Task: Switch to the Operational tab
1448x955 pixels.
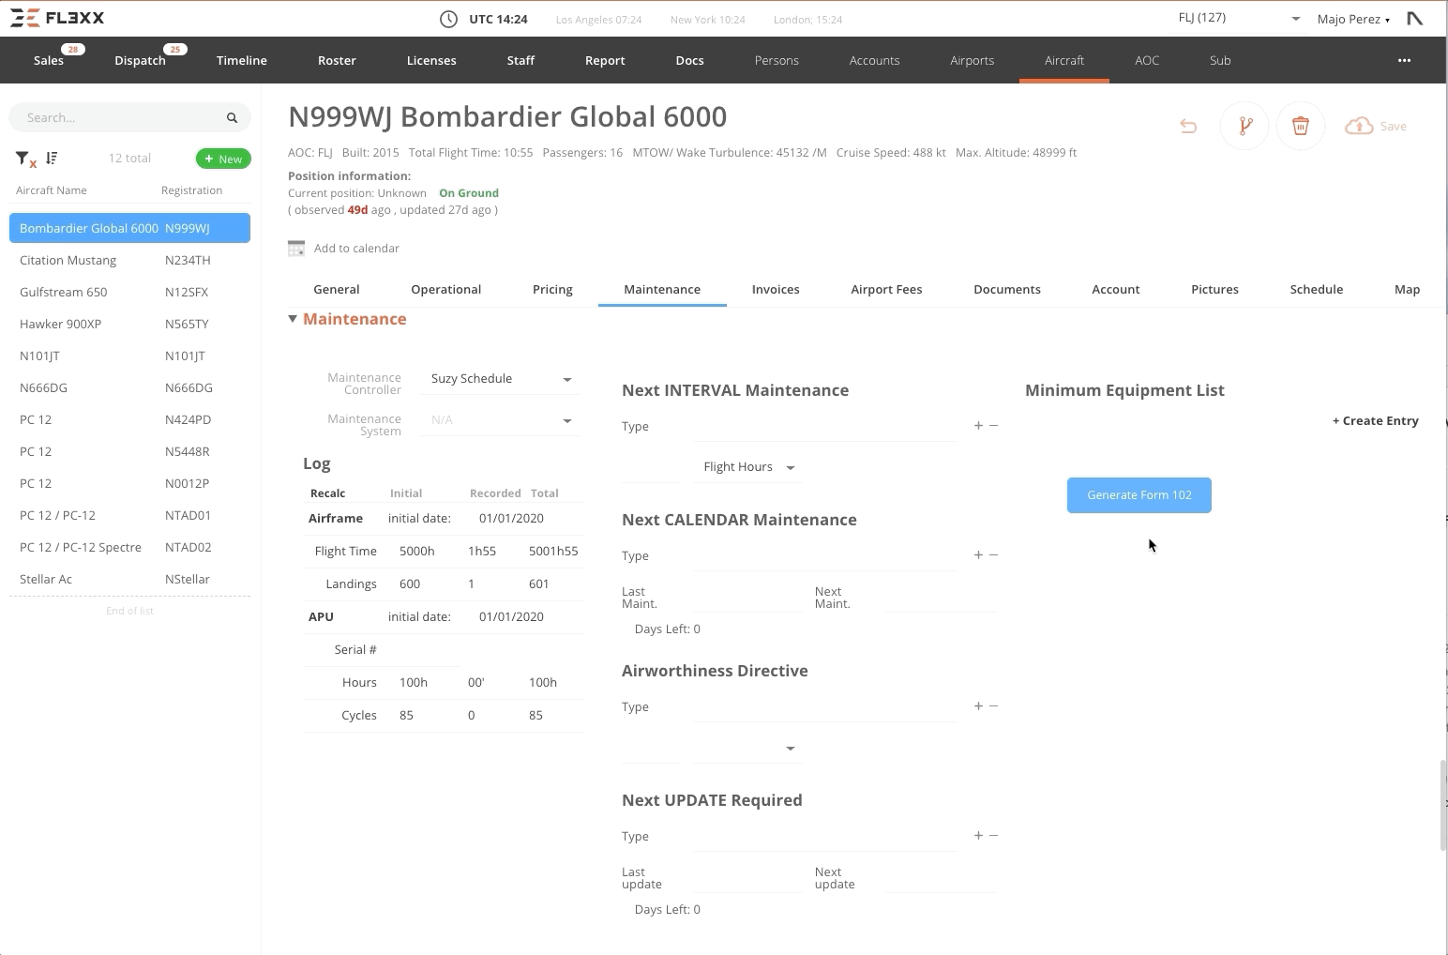Action: coord(445,289)
